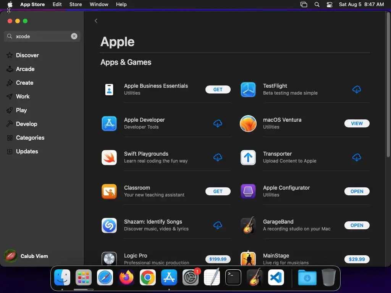
Task: Select the Transporter title text
Action: pyautogui.click(x=277, y=154)
